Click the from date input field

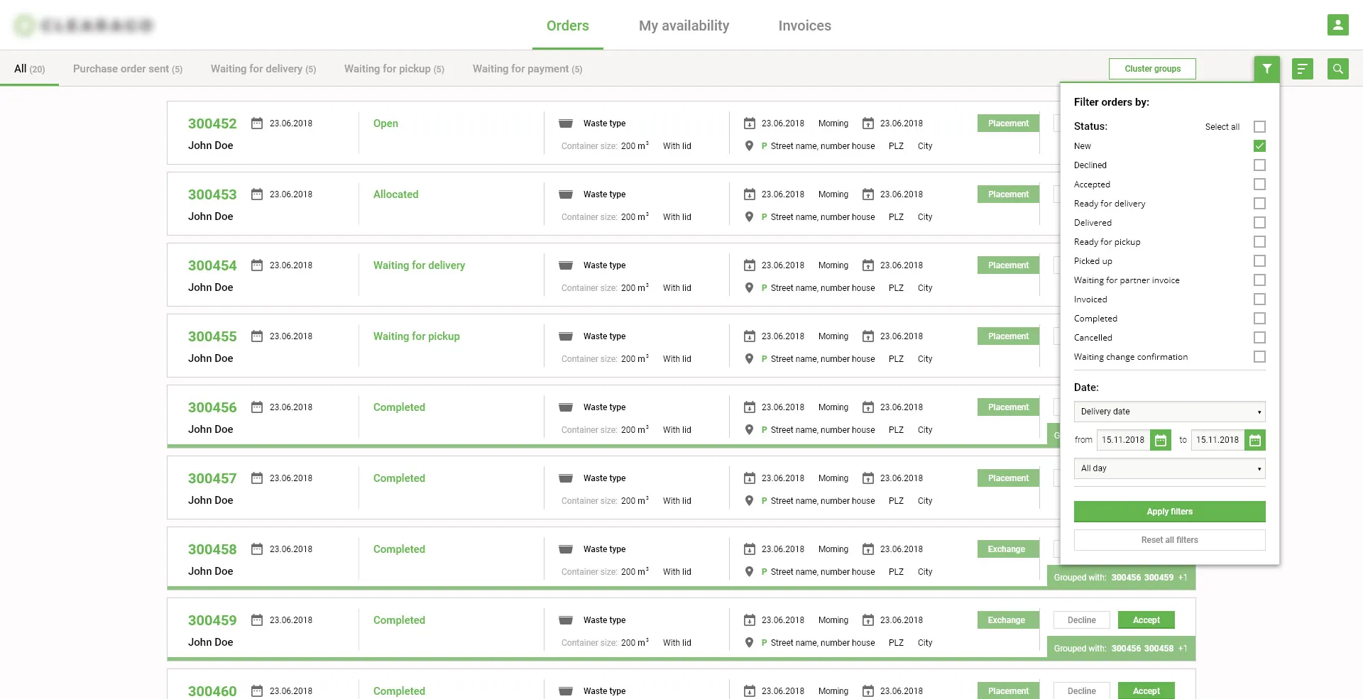point(1123,440)
